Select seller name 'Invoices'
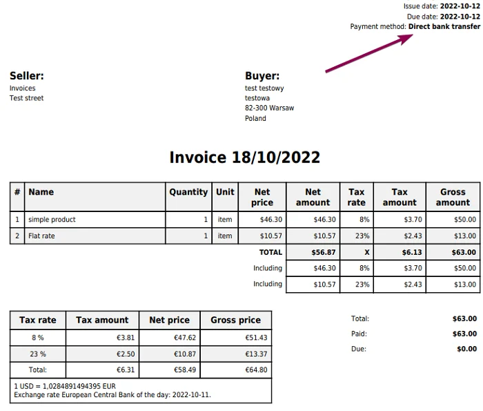Viewport: 483px width, 411px height. point(23,88)
